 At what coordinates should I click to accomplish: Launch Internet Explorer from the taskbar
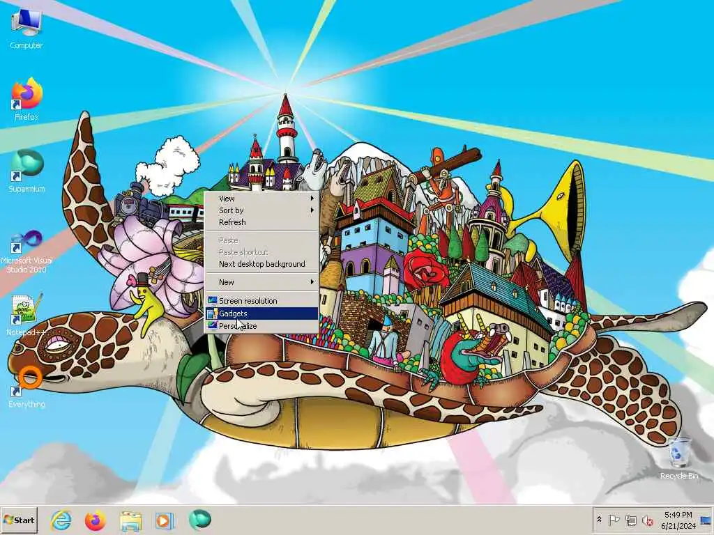click(x=61, y=520)
